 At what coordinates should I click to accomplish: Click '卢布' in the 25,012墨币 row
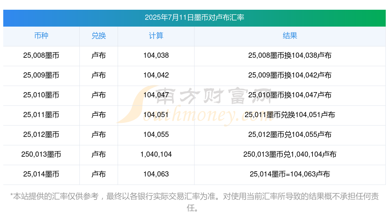tap(99, 135)
